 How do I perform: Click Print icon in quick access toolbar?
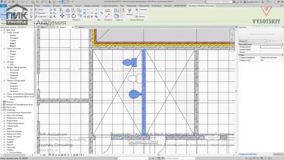[x=32, y=2]
